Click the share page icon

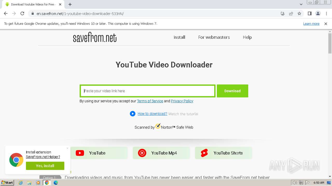[291, 13]
